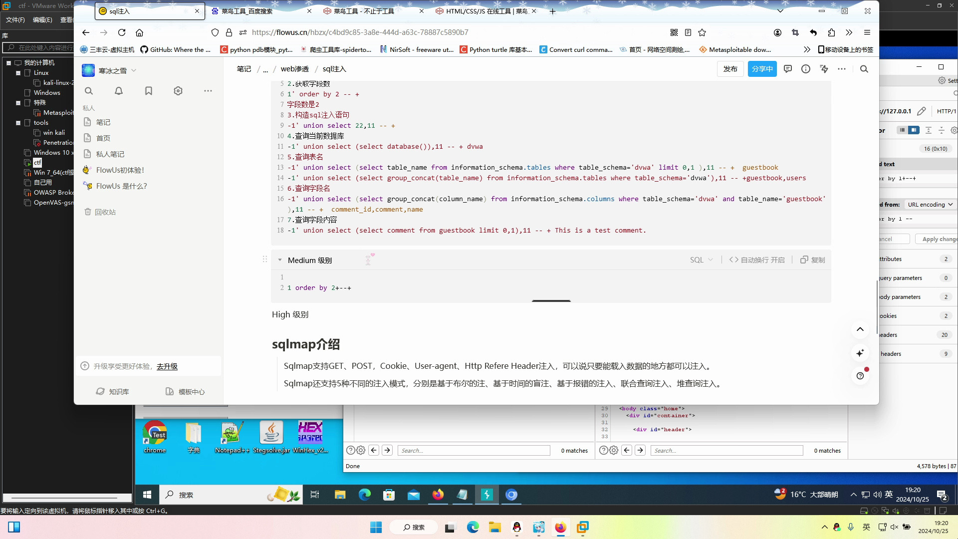
Task: Bookmark this page with the star icon
Action: tap(702, 32)
